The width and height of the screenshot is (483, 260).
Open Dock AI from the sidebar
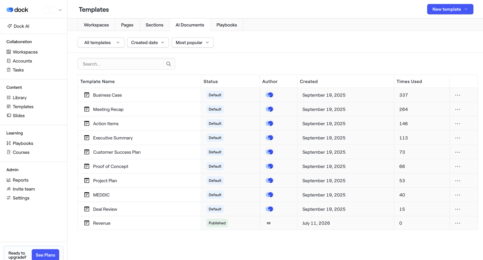18,26
